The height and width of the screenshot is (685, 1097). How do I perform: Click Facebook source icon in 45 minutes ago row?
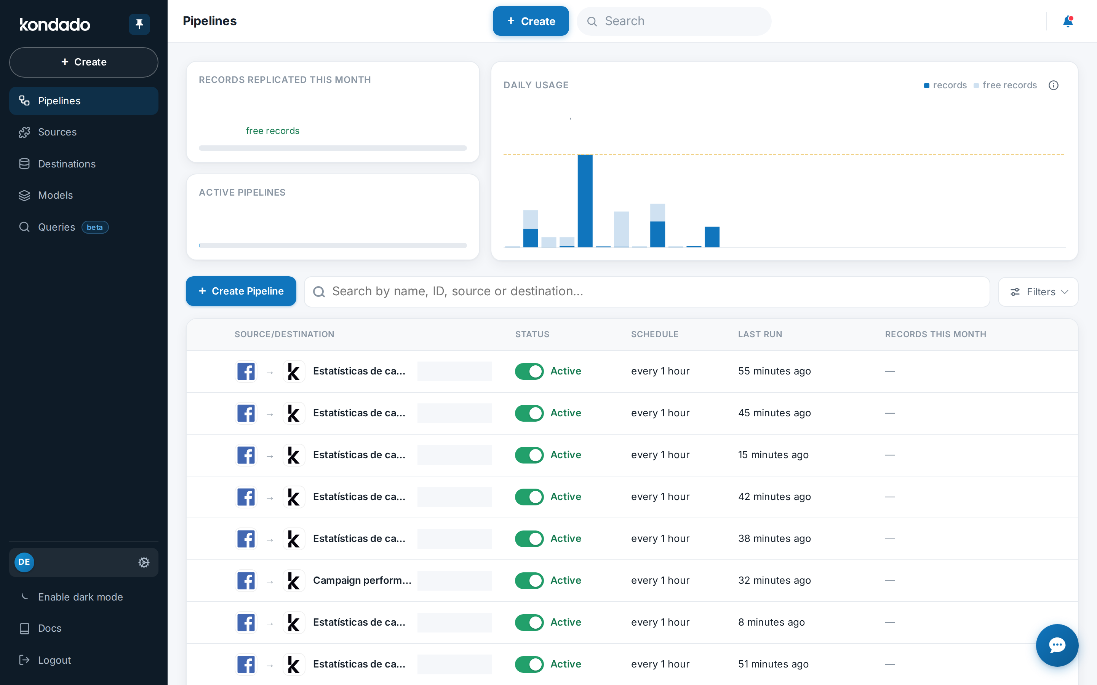coord(246,413)
